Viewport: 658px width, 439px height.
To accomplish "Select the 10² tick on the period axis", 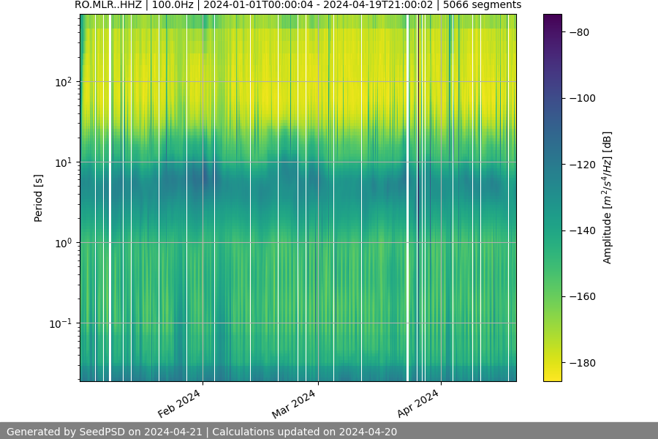I will pyautogui.click(x=64, y=81).
